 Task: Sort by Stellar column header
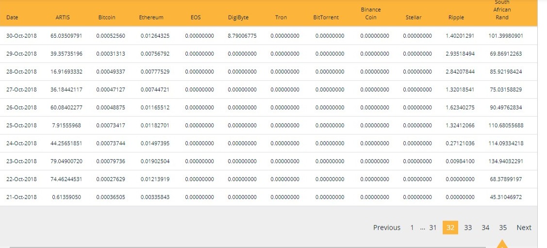click(414, 17)
